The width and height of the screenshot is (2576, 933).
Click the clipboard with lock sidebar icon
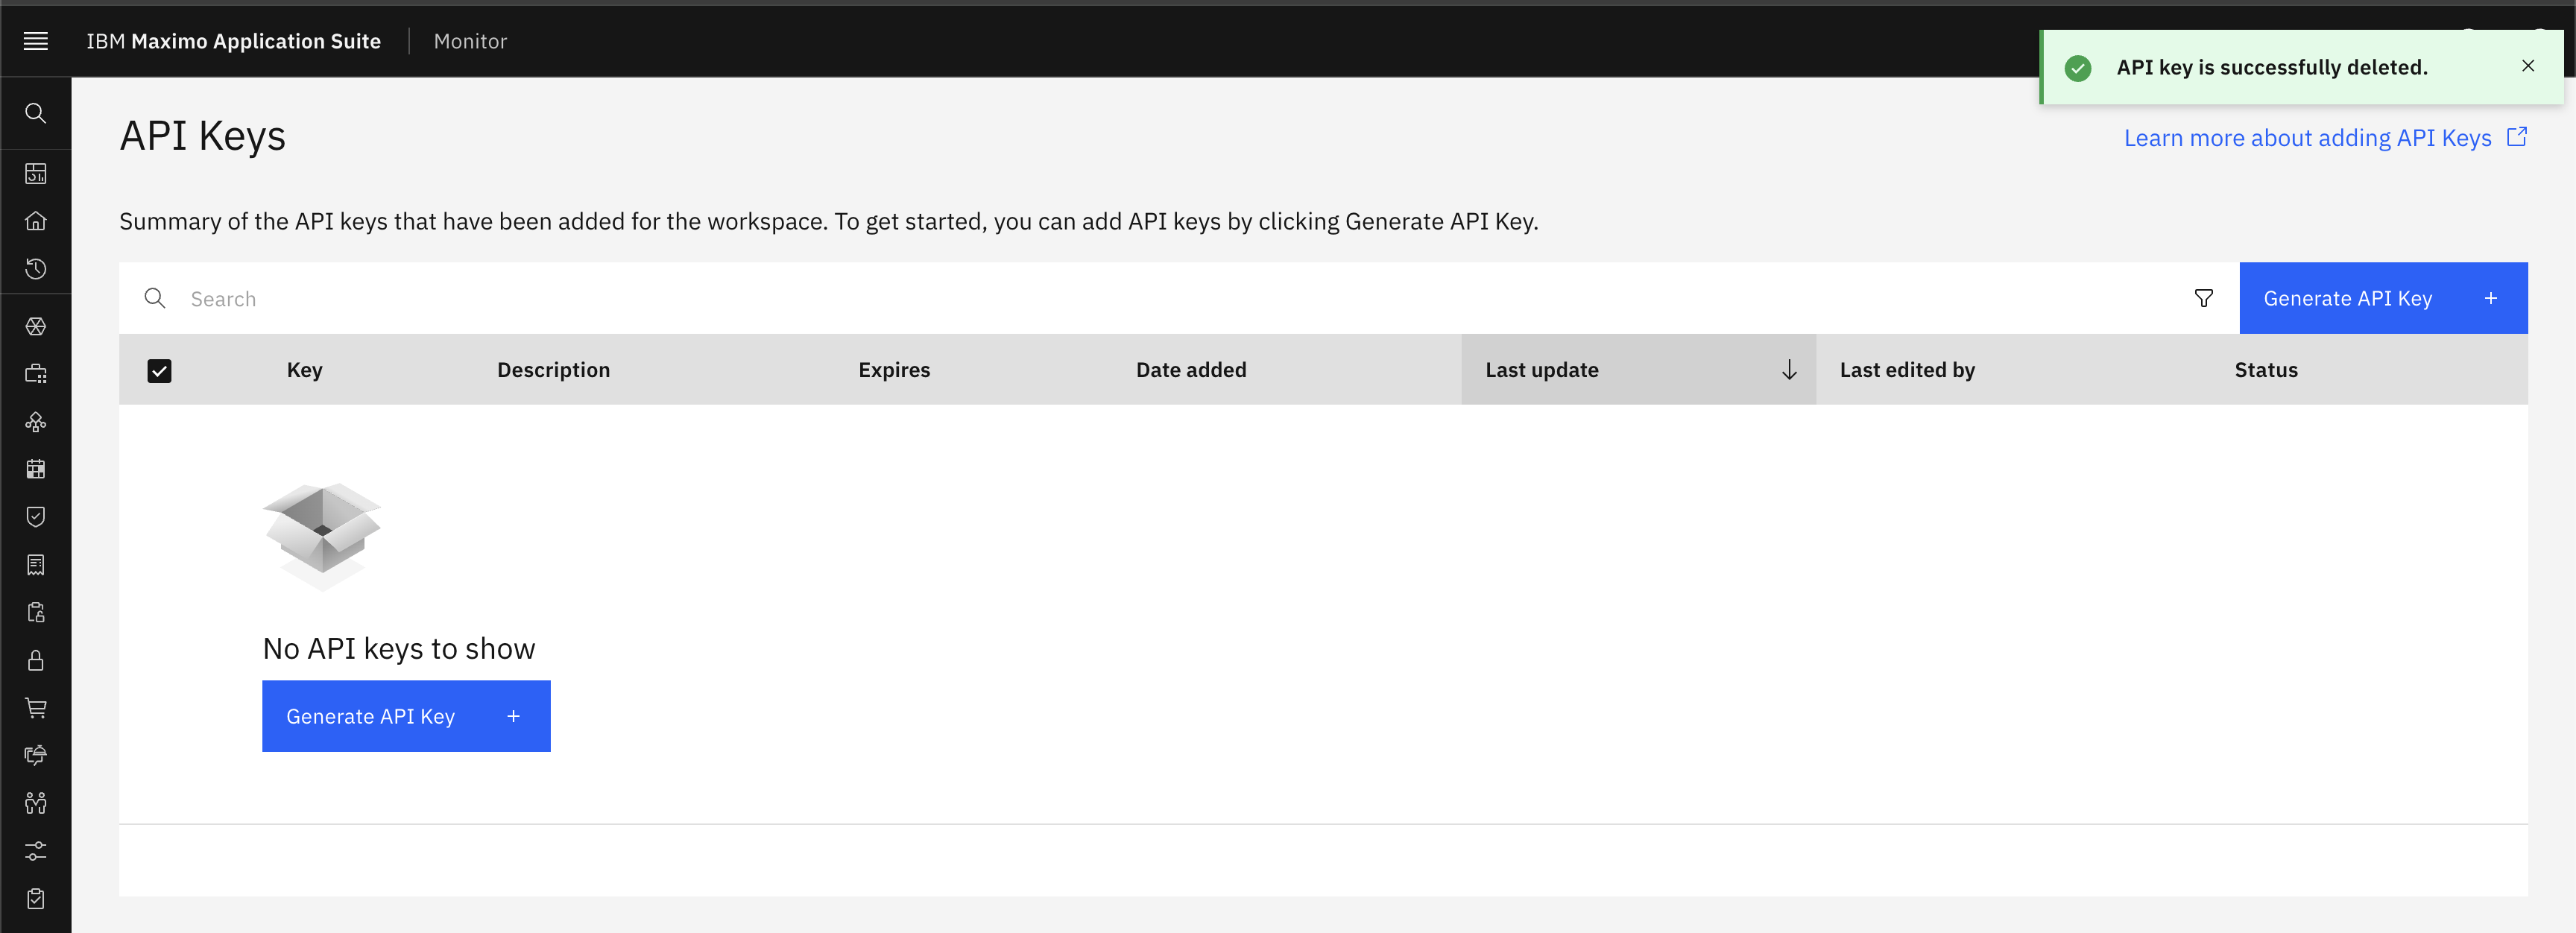tap(36, 612)
